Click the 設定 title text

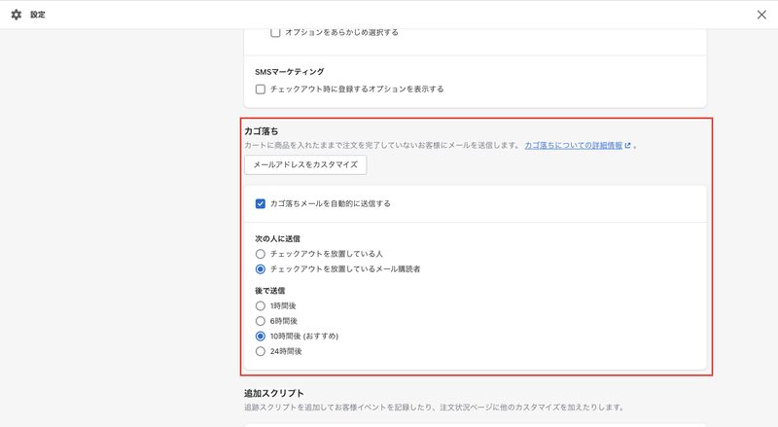click(38, 15)
